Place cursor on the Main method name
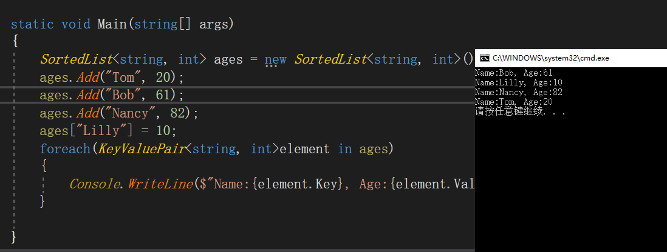Viewport: 667px width, 252px height. (111, 24)
